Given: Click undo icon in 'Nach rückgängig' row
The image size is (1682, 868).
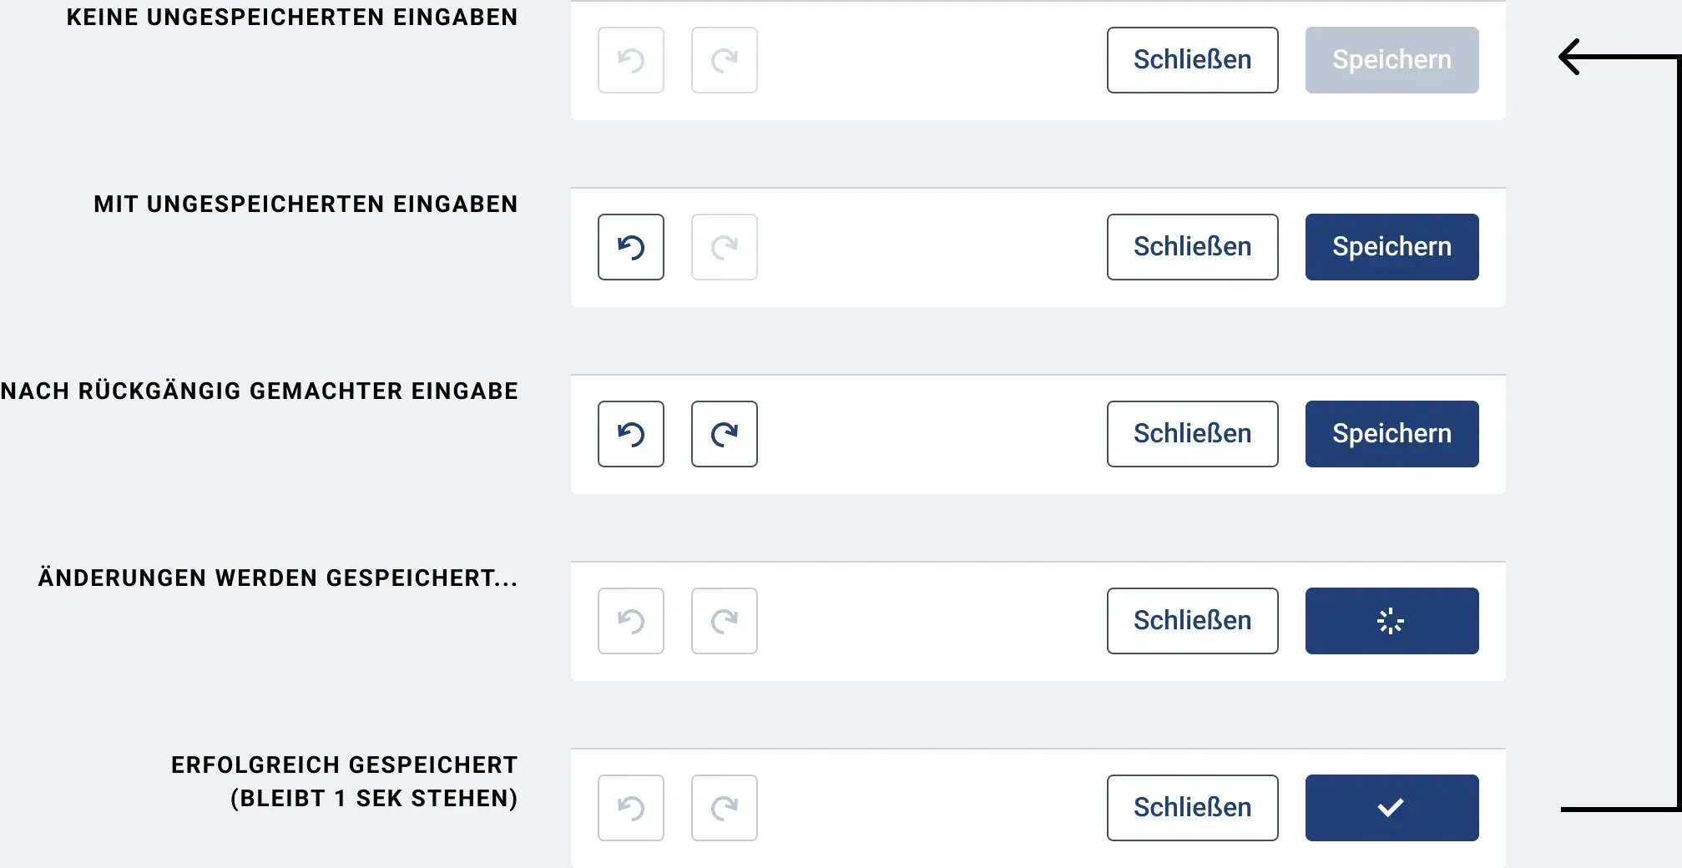Looking at the screenshot, I should point(631,434).
